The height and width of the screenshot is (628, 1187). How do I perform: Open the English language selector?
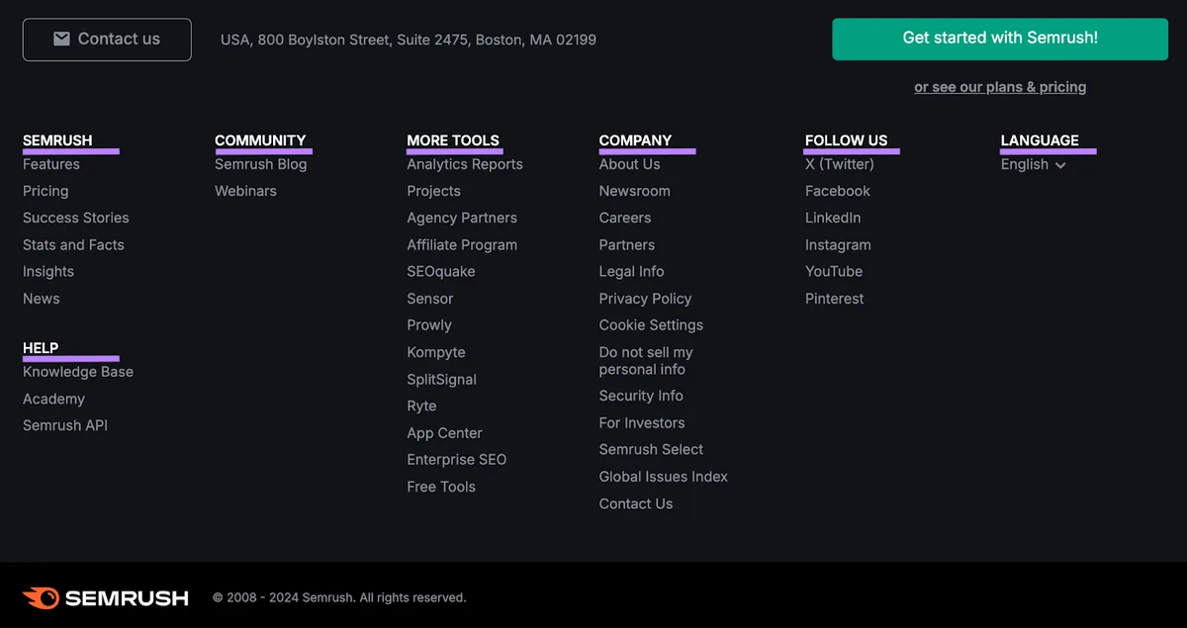(1033, 164)
